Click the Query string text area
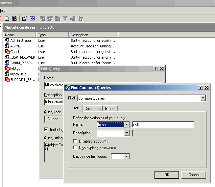Screen dimensions: 215x187 [54, 152]
